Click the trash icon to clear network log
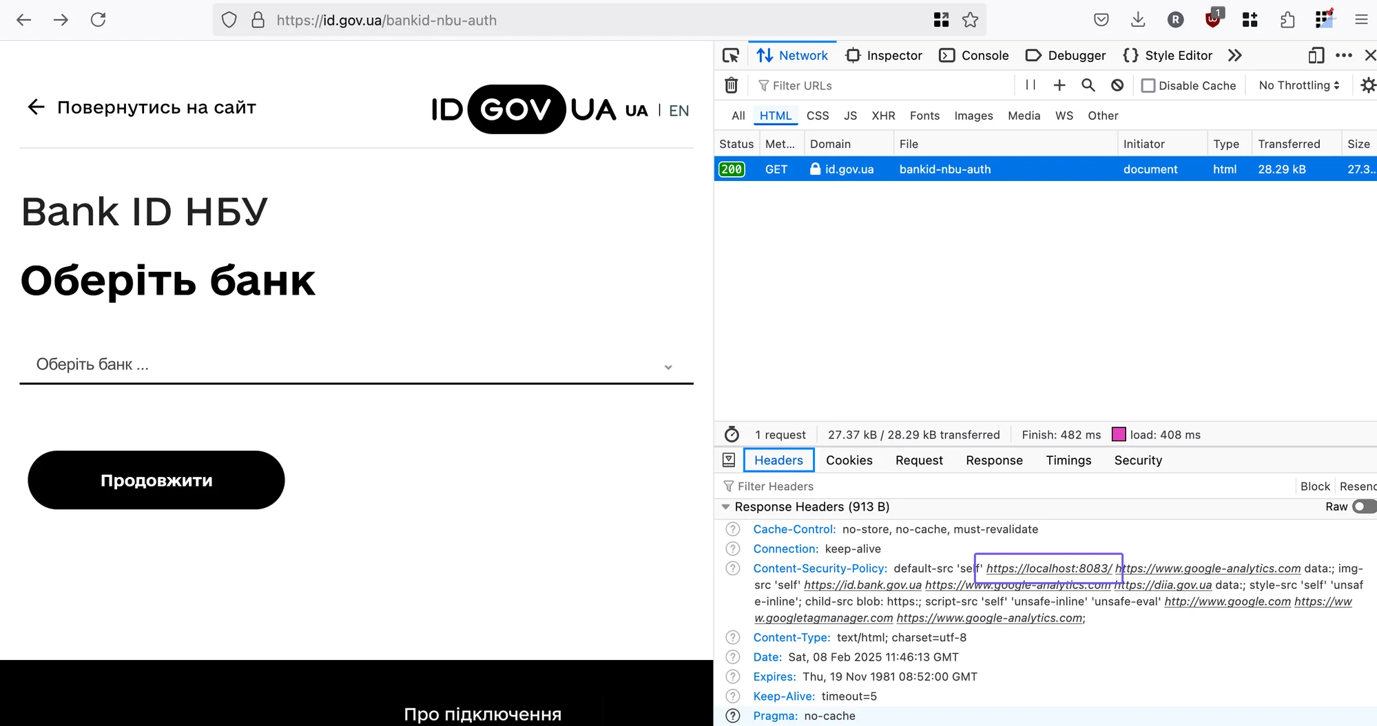The width and height of the screenshot is (1377, 726). click(x=731, y=85)
